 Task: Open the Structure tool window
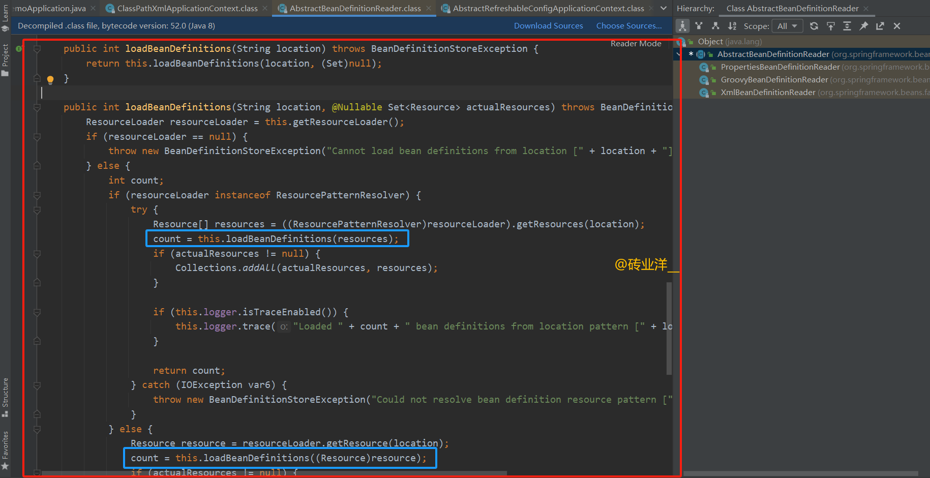[5, 397]
